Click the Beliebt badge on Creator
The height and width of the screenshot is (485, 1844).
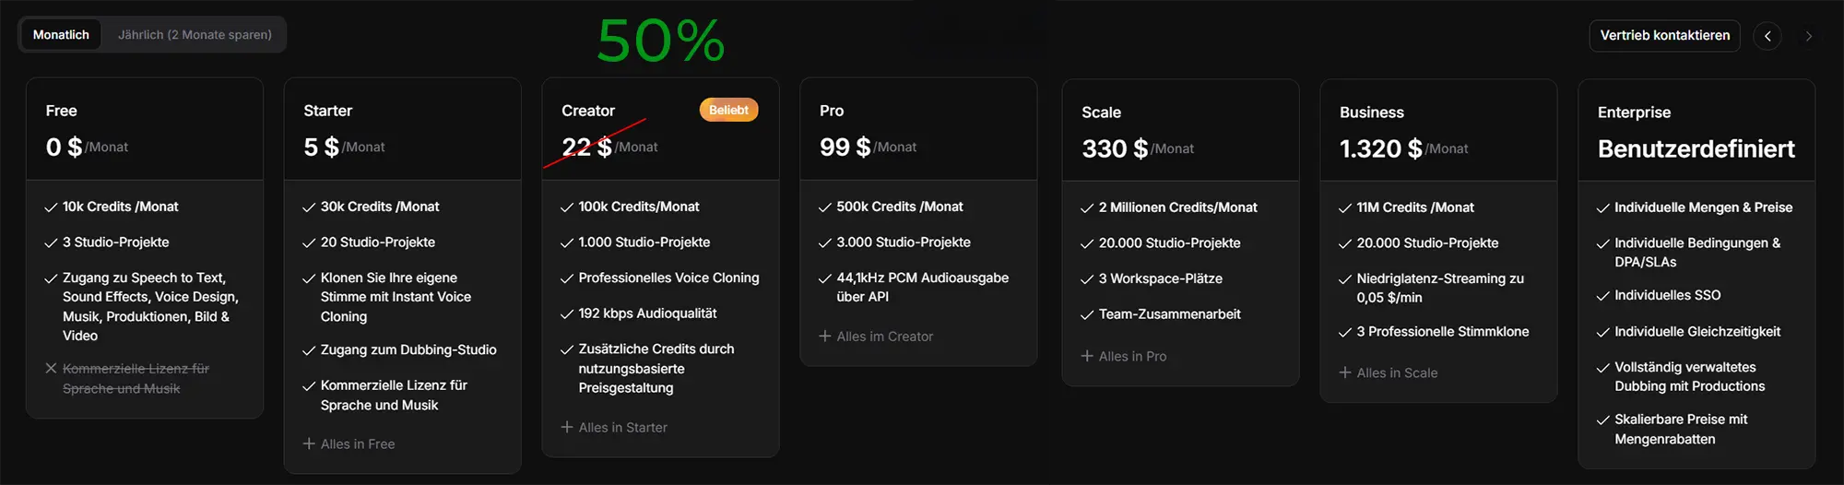[x=728, y=110]
